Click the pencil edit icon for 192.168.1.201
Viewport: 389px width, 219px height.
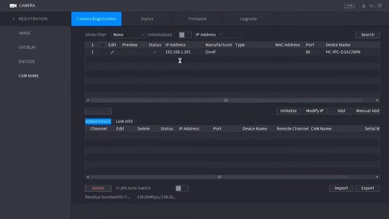click(112, 52)
